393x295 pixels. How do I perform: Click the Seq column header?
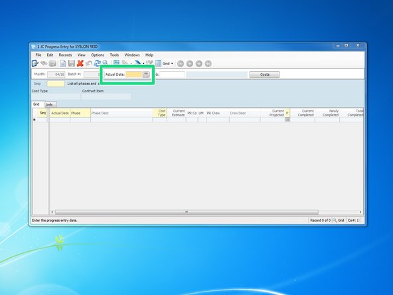tap(42, 113)
